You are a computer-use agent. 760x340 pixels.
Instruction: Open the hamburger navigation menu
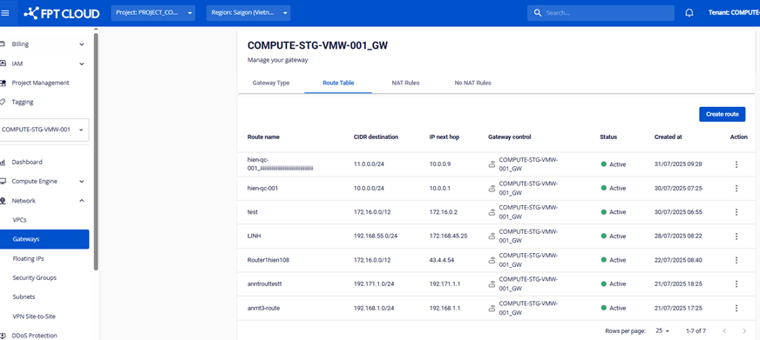[x=5, y=13]
